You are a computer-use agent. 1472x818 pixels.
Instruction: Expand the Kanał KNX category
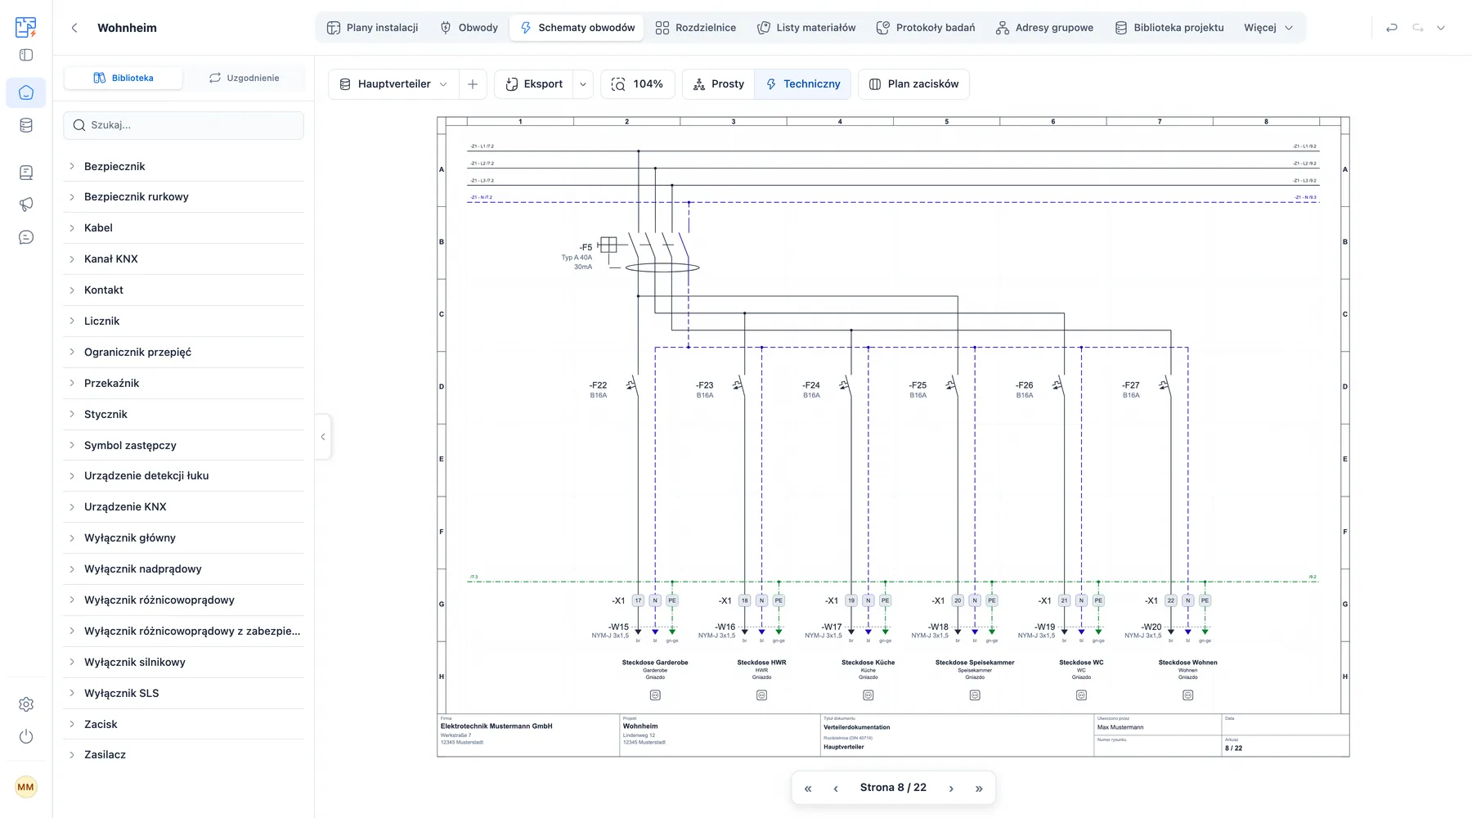(x=183, y=258)
